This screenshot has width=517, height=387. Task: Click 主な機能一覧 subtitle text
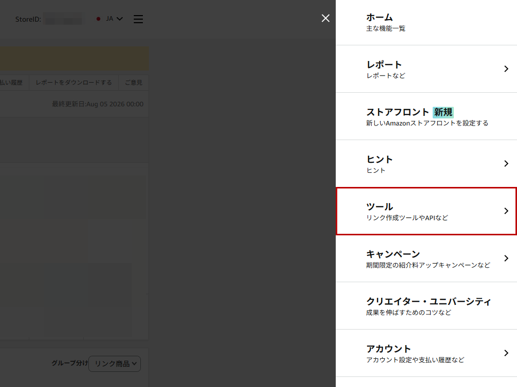click(x=385, y=29)
